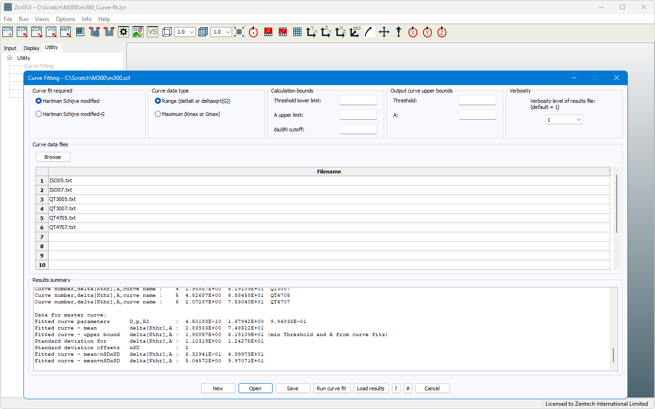
Task: Click Load results button
Action: pos(371,388)
